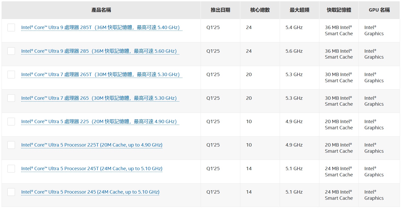Screen dimensions: 401x209
Task: Select the Core Ultra 5 245 checkbox
Action: (x=11, y=192)
